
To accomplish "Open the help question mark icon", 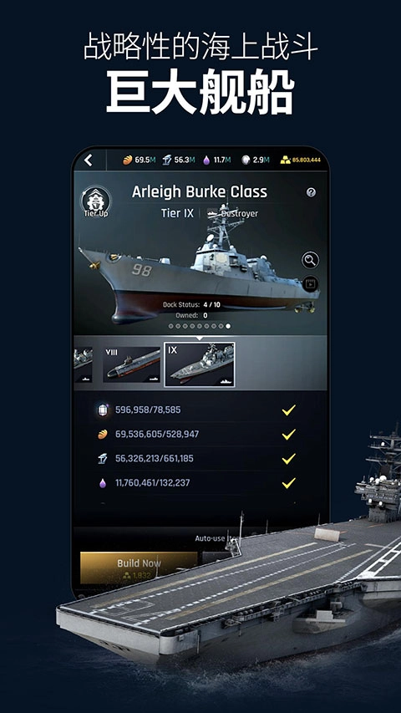I will point(311,192).
